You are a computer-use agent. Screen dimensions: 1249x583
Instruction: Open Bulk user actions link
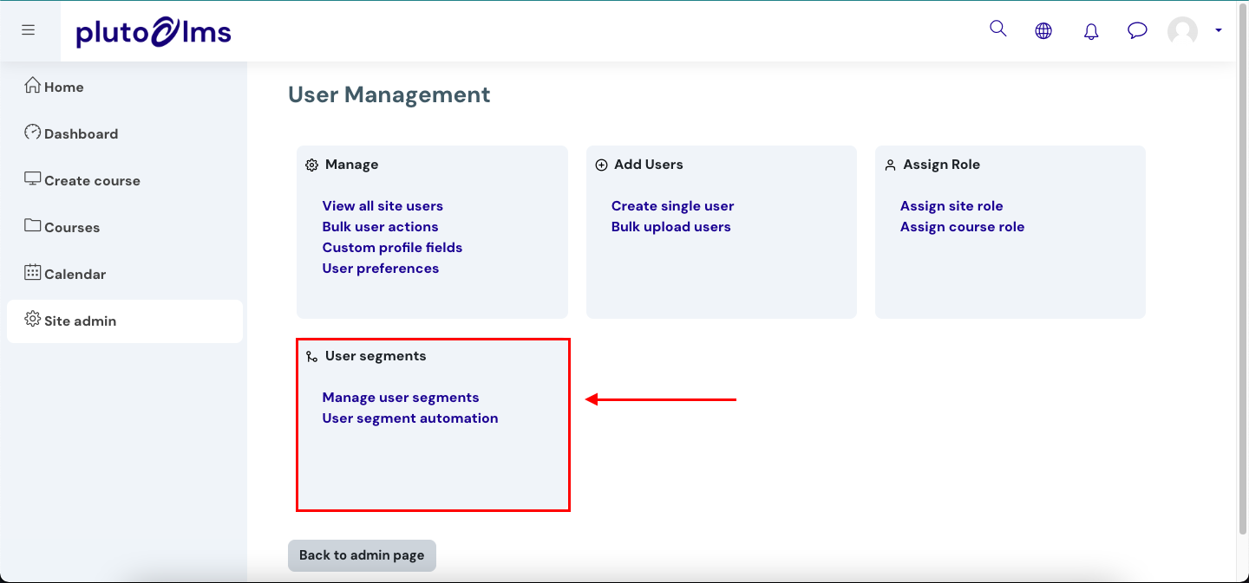coord(381,227)
